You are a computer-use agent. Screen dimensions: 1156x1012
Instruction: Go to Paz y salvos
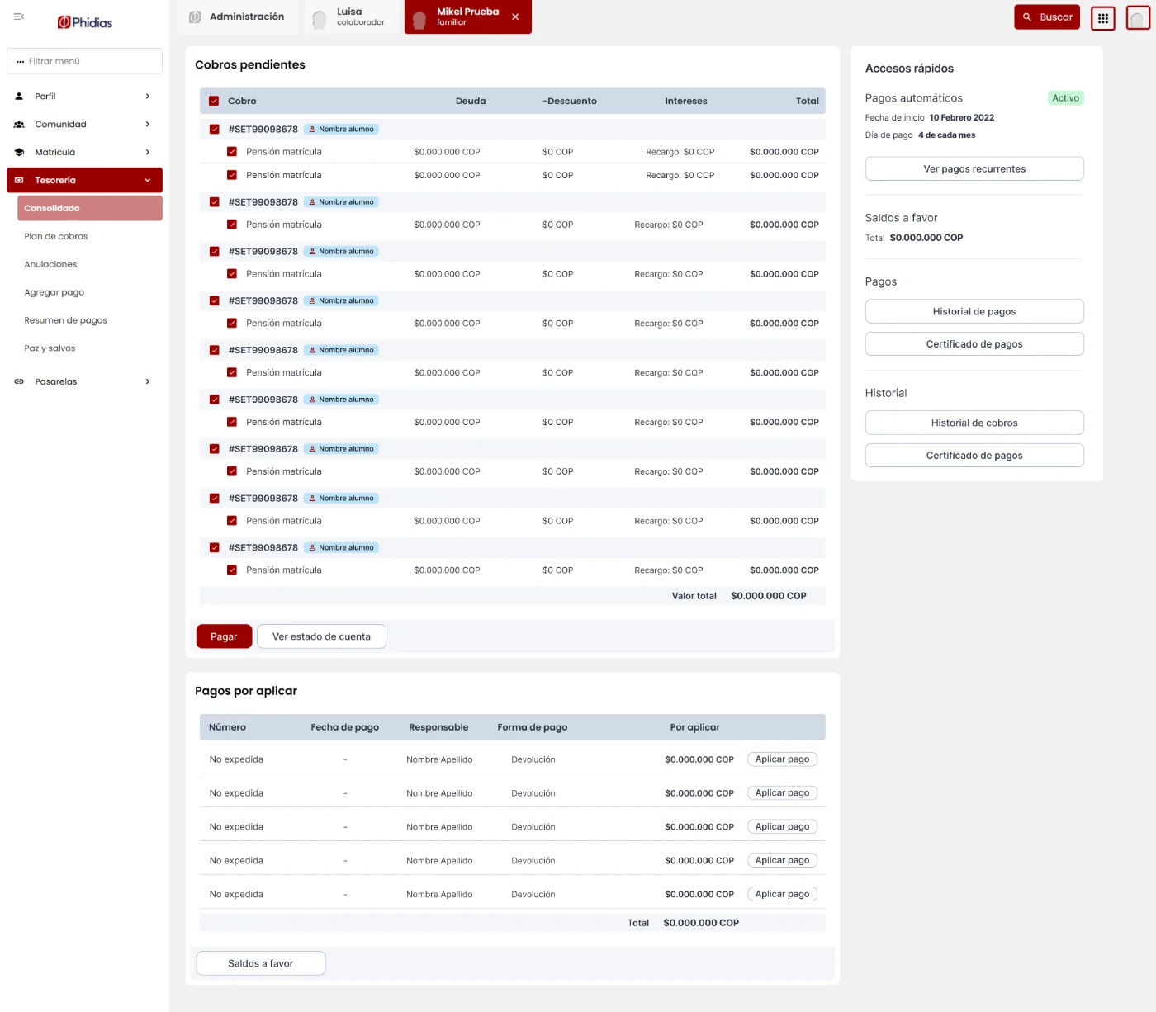50,348
